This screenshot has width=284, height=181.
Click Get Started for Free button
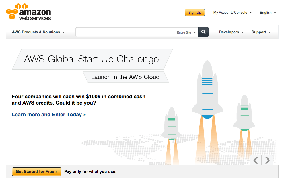36,172
